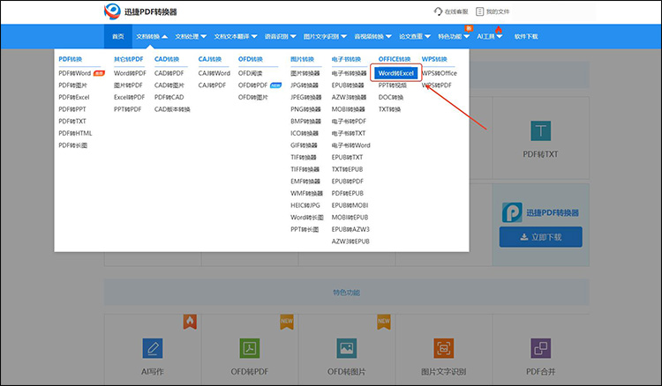Click the 我的文件 document icon

pos(479,11)
